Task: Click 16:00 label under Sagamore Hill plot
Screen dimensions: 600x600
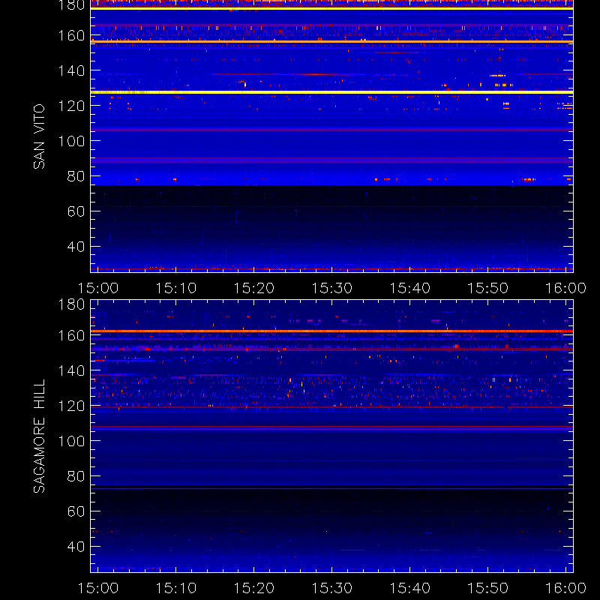Action: 565,588
